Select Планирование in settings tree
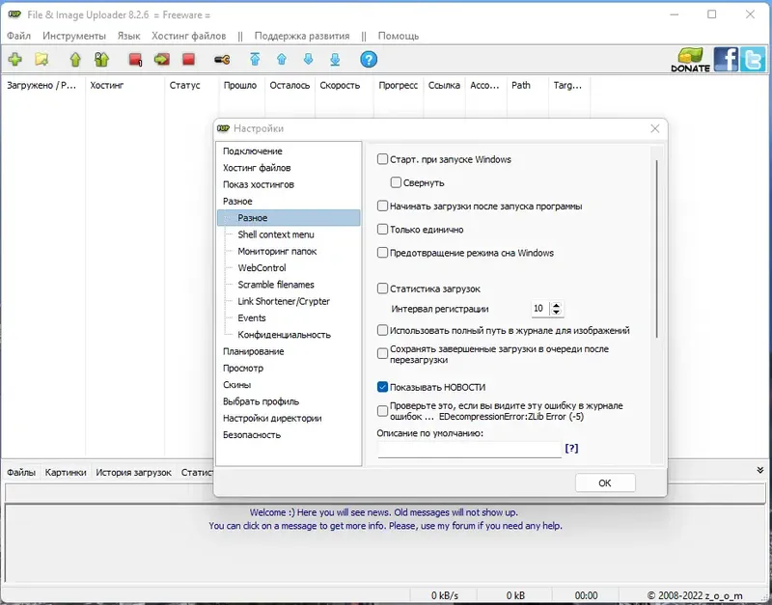 click(254, 352)
